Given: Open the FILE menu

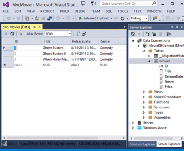Looking at the screenshot, I should point(6,11).
